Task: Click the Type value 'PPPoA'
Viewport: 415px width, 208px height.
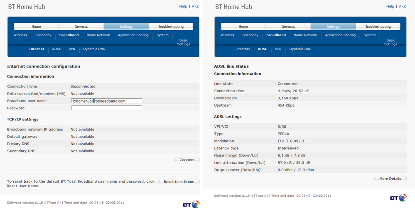Action: pyautogui.click(x=283, y=134)
